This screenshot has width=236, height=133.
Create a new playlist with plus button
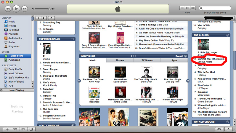pyautogui.click(x=7, y=129)
